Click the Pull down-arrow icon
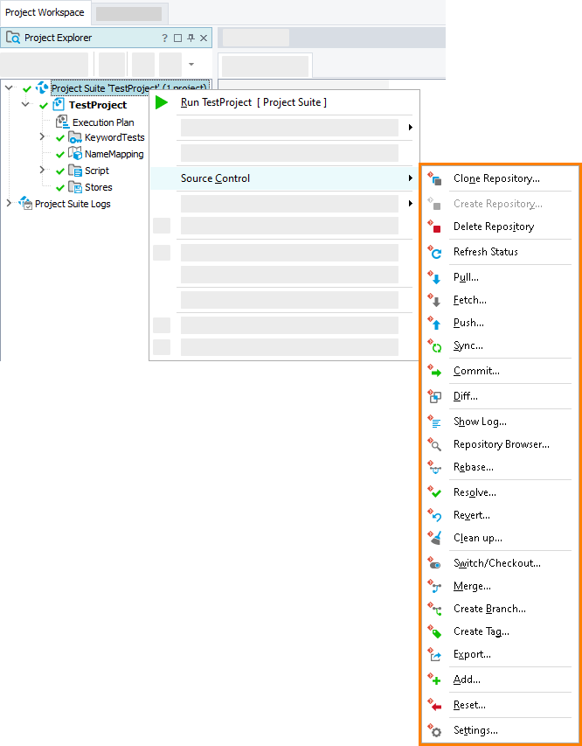Screen dimensions: 582x746 (x=434, y=278)
